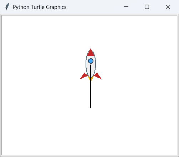The image size is (179, 157).
Task: Maximize the Python Turtle Graphics window
Action: point(147,7)
